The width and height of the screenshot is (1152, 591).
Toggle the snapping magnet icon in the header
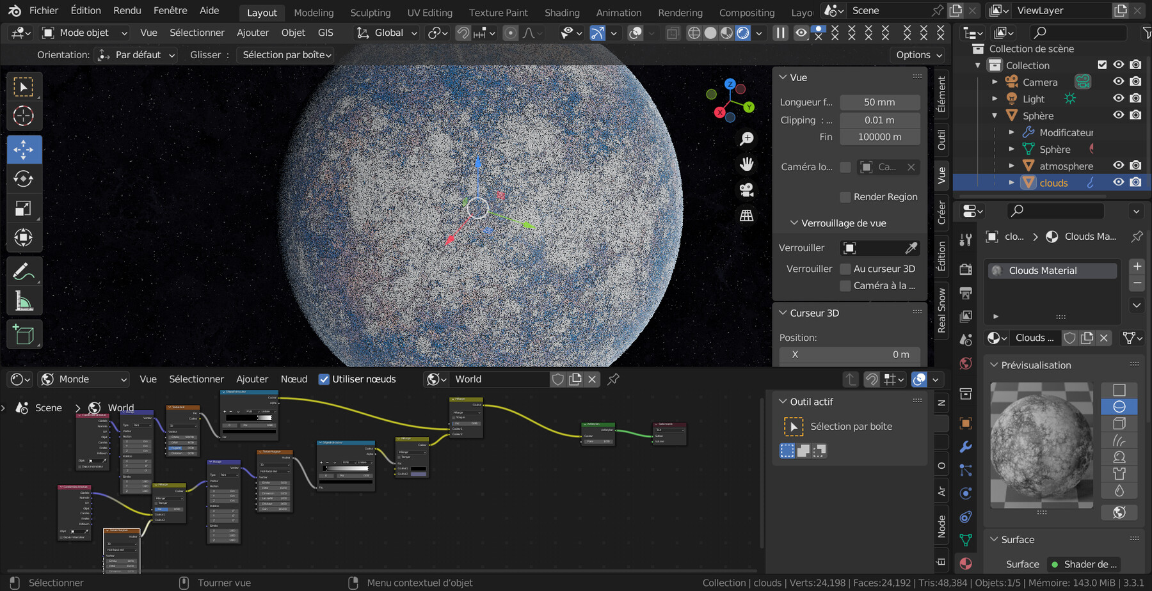click(x=462, y=33)
